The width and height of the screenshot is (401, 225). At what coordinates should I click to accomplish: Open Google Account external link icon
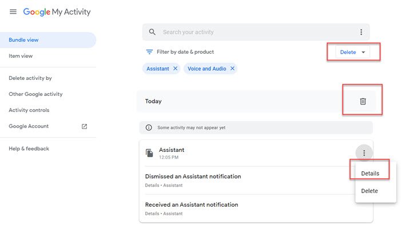pos(85,126)
